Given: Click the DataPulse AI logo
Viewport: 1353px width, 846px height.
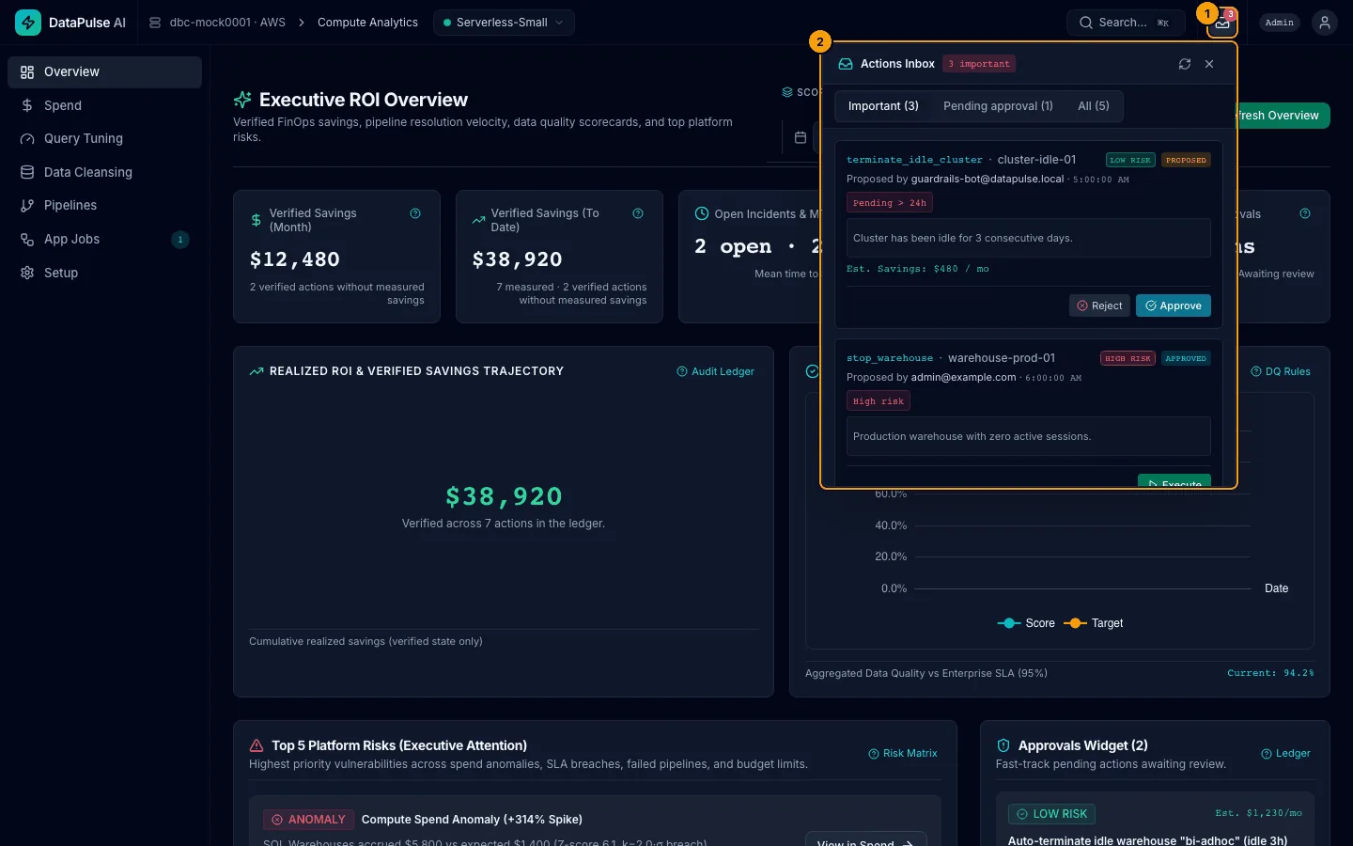Looking at the screenshot, I should click(x=70, y=23).
